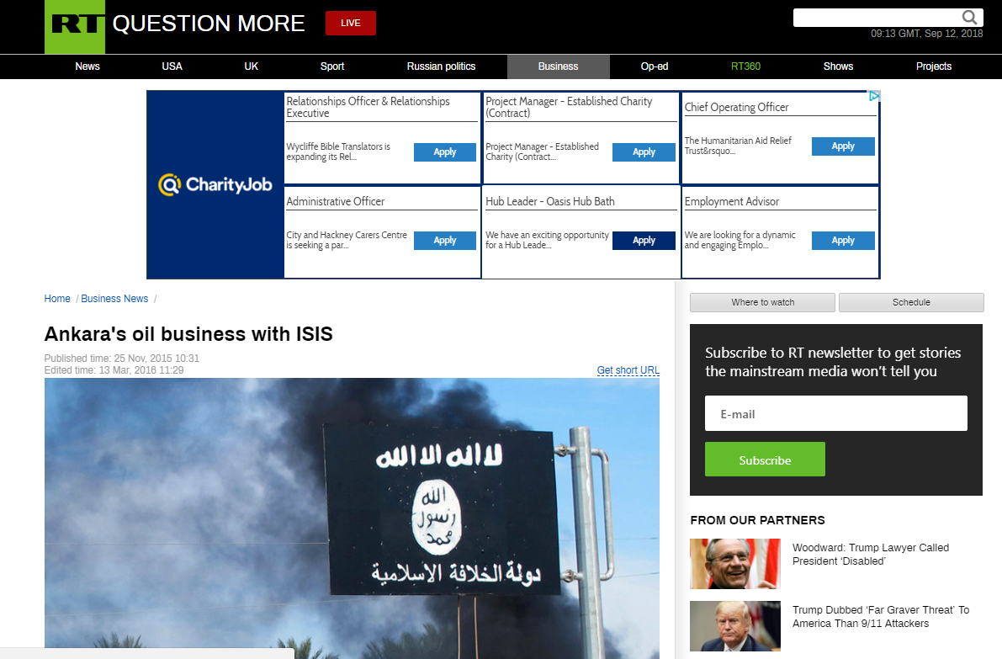
Task: Click the RT logo
Action: pos(75,26)
